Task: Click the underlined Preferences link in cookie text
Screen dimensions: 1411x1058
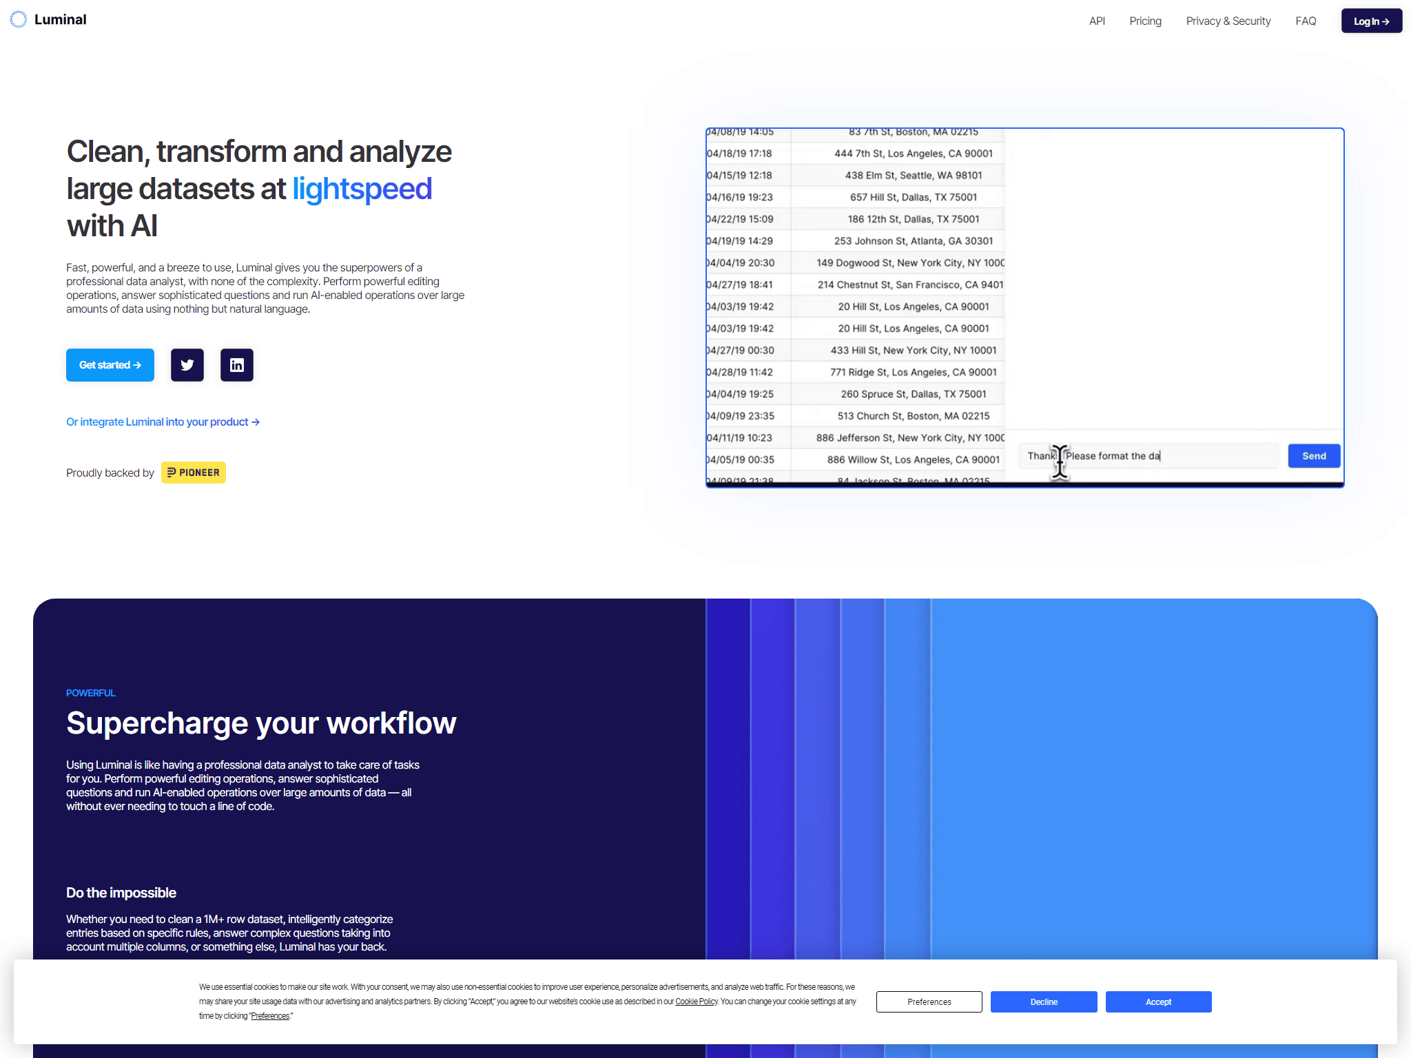Action: [270, 1016]
